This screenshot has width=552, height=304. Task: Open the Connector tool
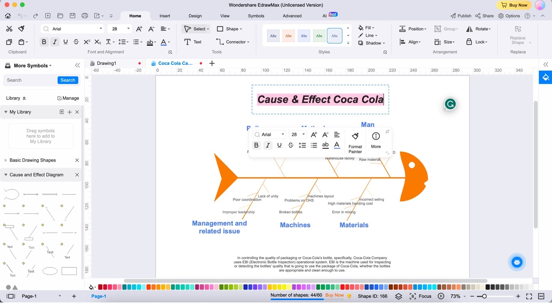(233, 42)
